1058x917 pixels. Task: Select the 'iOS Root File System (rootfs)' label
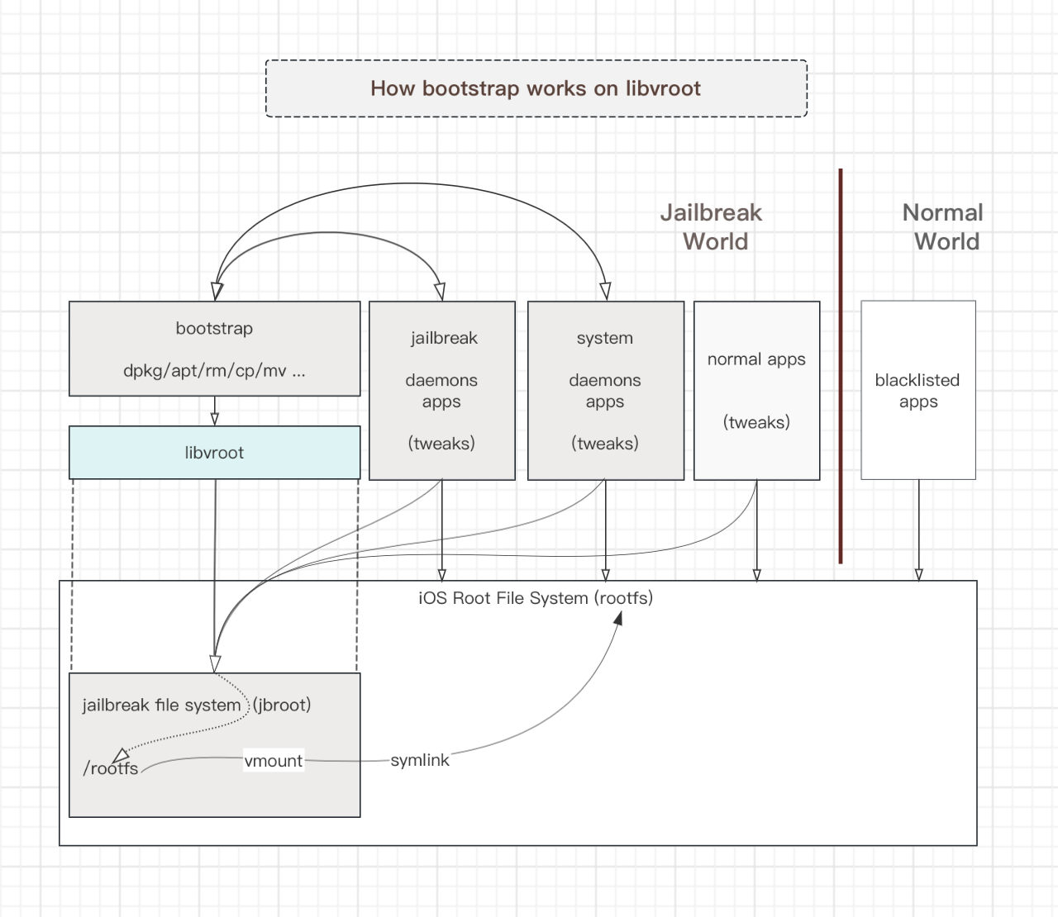point(536,597)
